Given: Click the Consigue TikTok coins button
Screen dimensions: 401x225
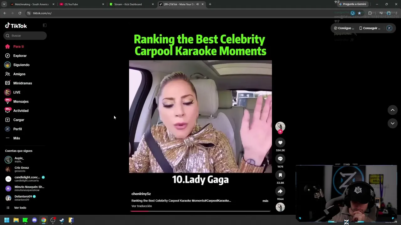Looking at the screenshot, I should pyautogui.click(x=344, y=28).
